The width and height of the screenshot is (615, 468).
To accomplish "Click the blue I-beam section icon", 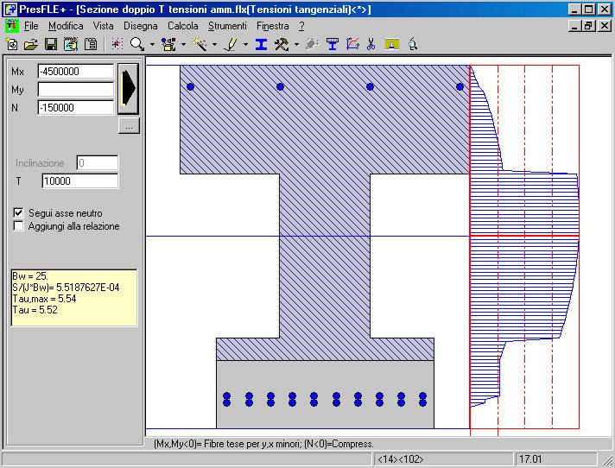I will click(261, 44).
